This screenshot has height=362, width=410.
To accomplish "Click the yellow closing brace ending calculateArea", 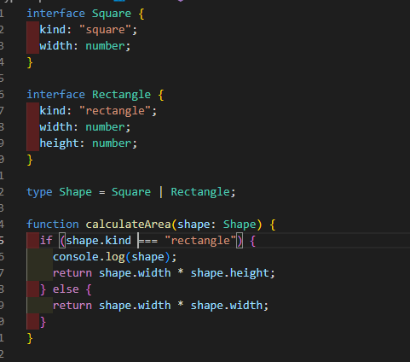I will (30, 338).
